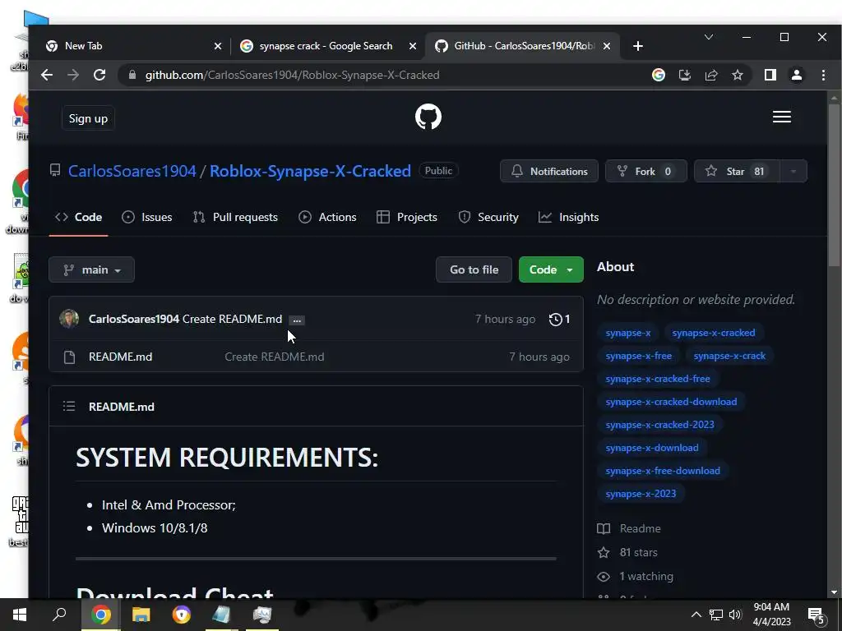Click the synapse-x-cracked-download topic tag

click(x=671, y=402)
